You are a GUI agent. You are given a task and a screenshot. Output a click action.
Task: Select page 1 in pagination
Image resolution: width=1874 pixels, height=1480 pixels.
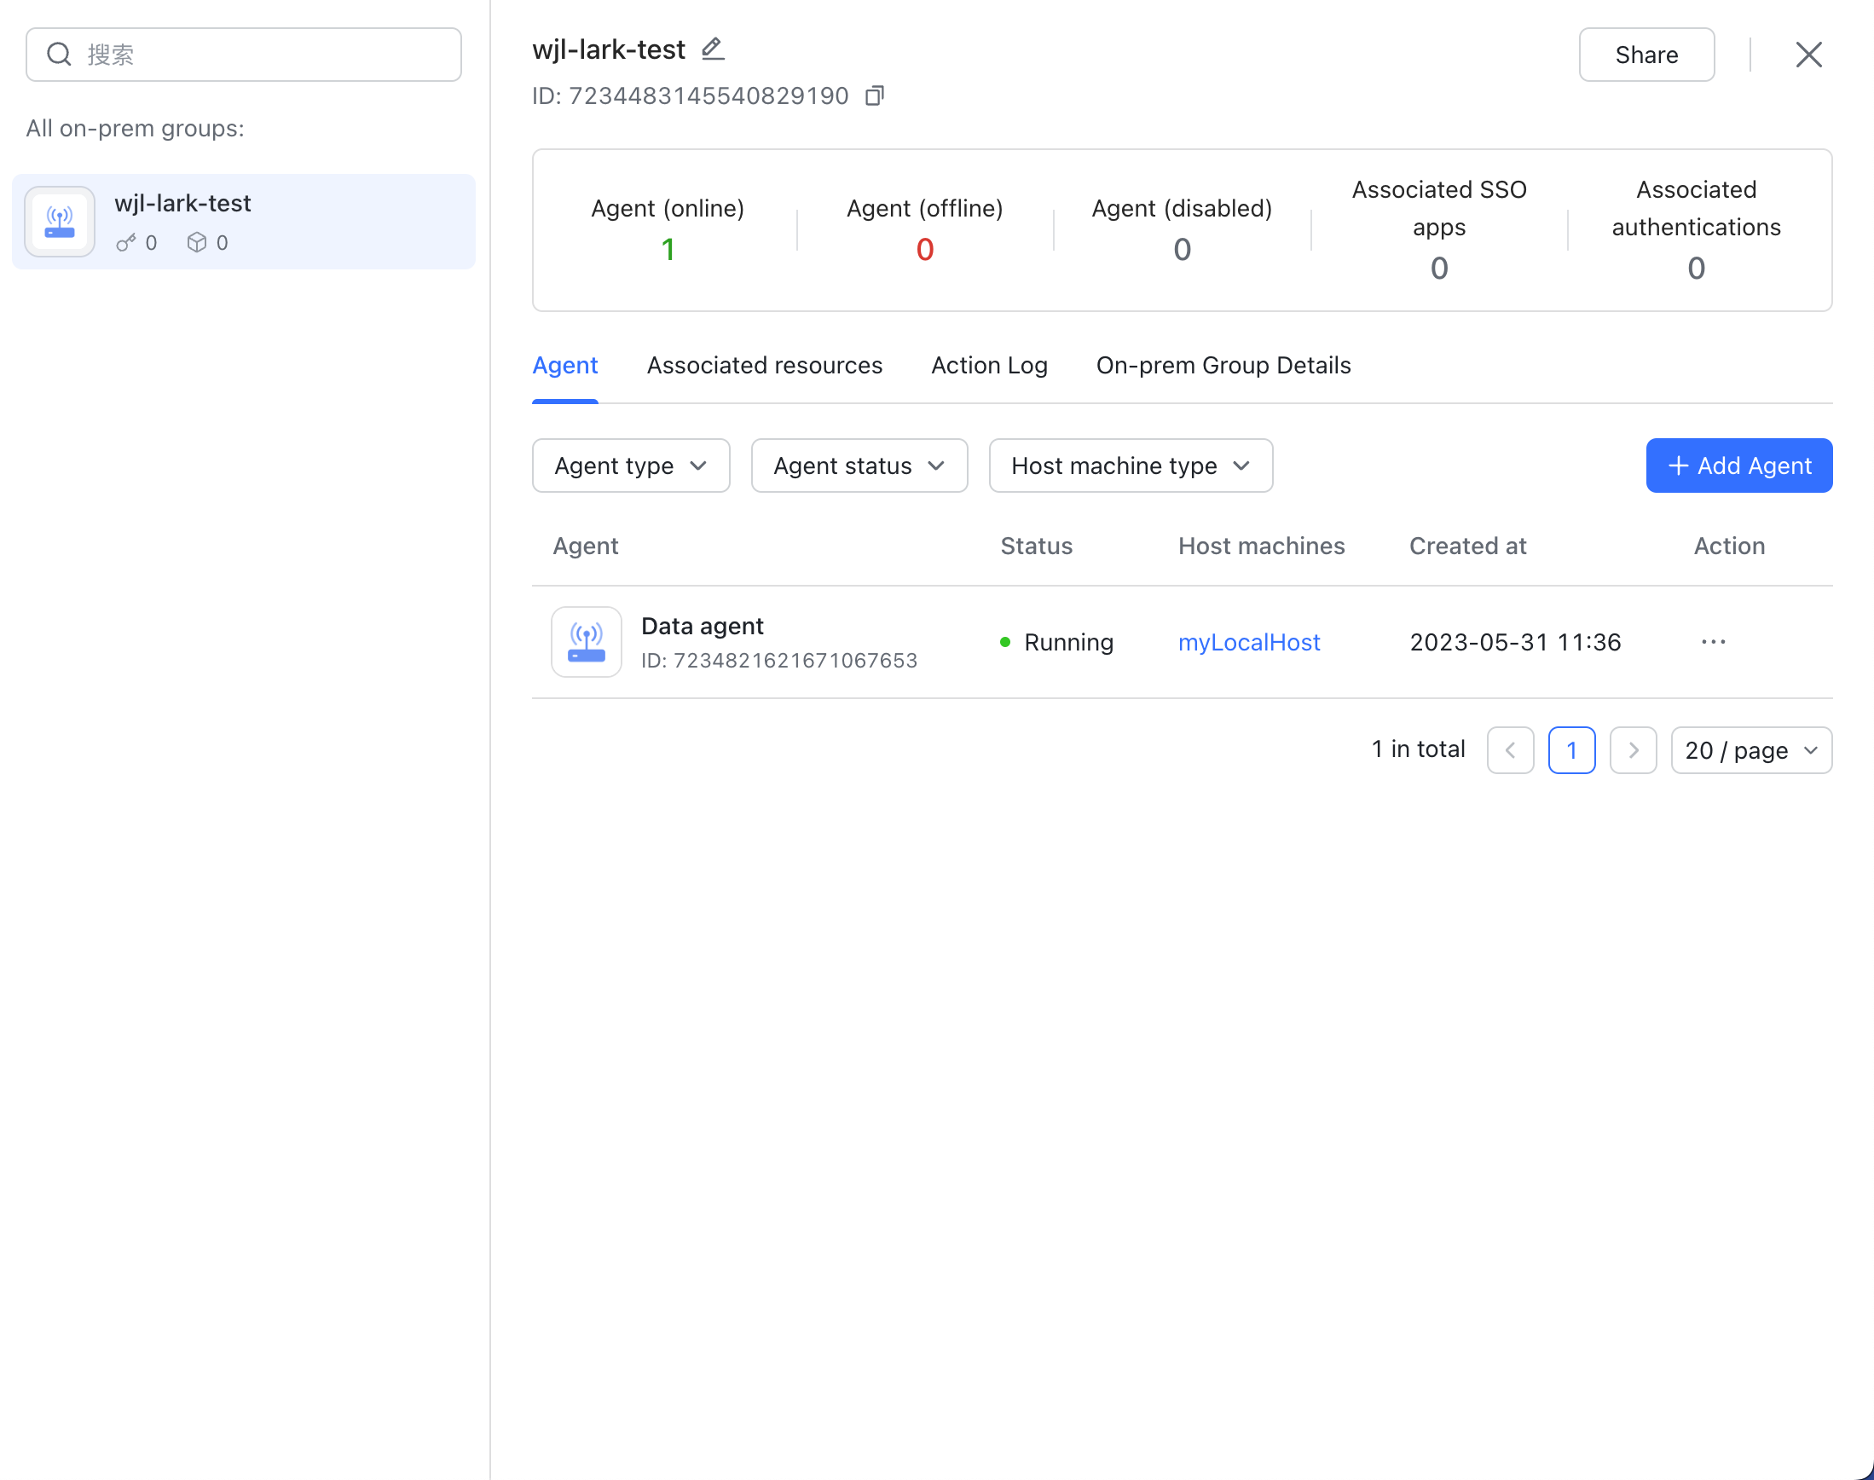[x=1571, y=750]
